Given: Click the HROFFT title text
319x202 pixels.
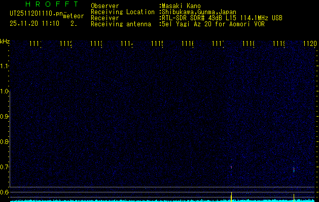Looking at the screenshot, I should coord(52,4).
